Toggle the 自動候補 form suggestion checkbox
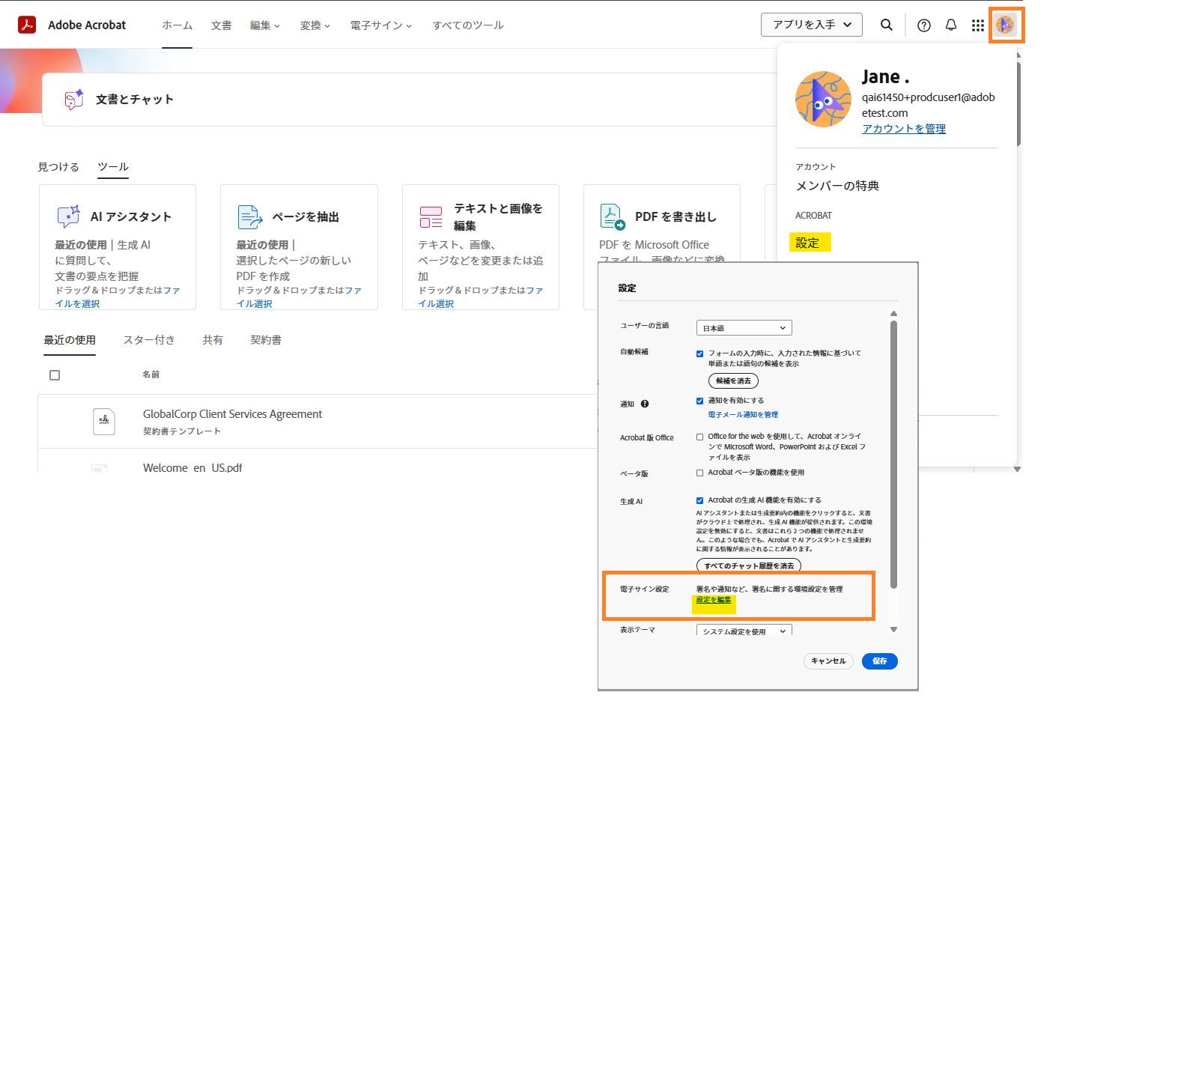The image size is (1178, 1080). tap(699, 354)
